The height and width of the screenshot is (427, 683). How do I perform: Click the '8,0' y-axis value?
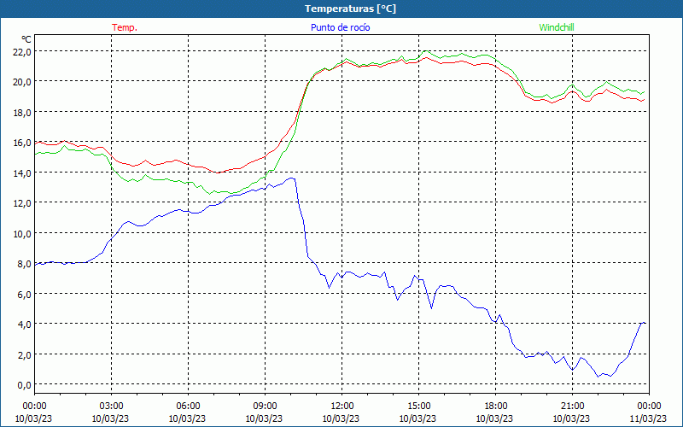[x=25, y=264]
